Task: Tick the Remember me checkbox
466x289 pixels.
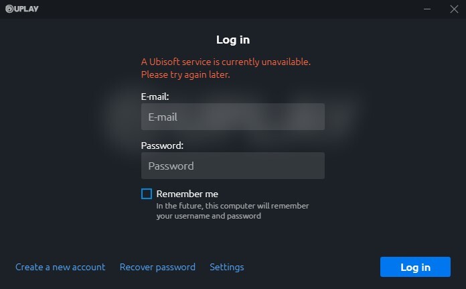Action: coord(147,194)
